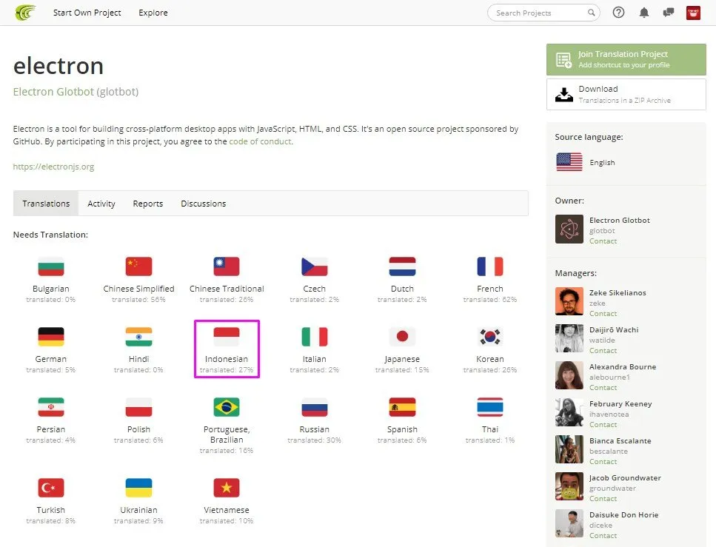Select the Indonesian flag icon
Viewport: 716px width, 547px height.
tap(227, 337)
